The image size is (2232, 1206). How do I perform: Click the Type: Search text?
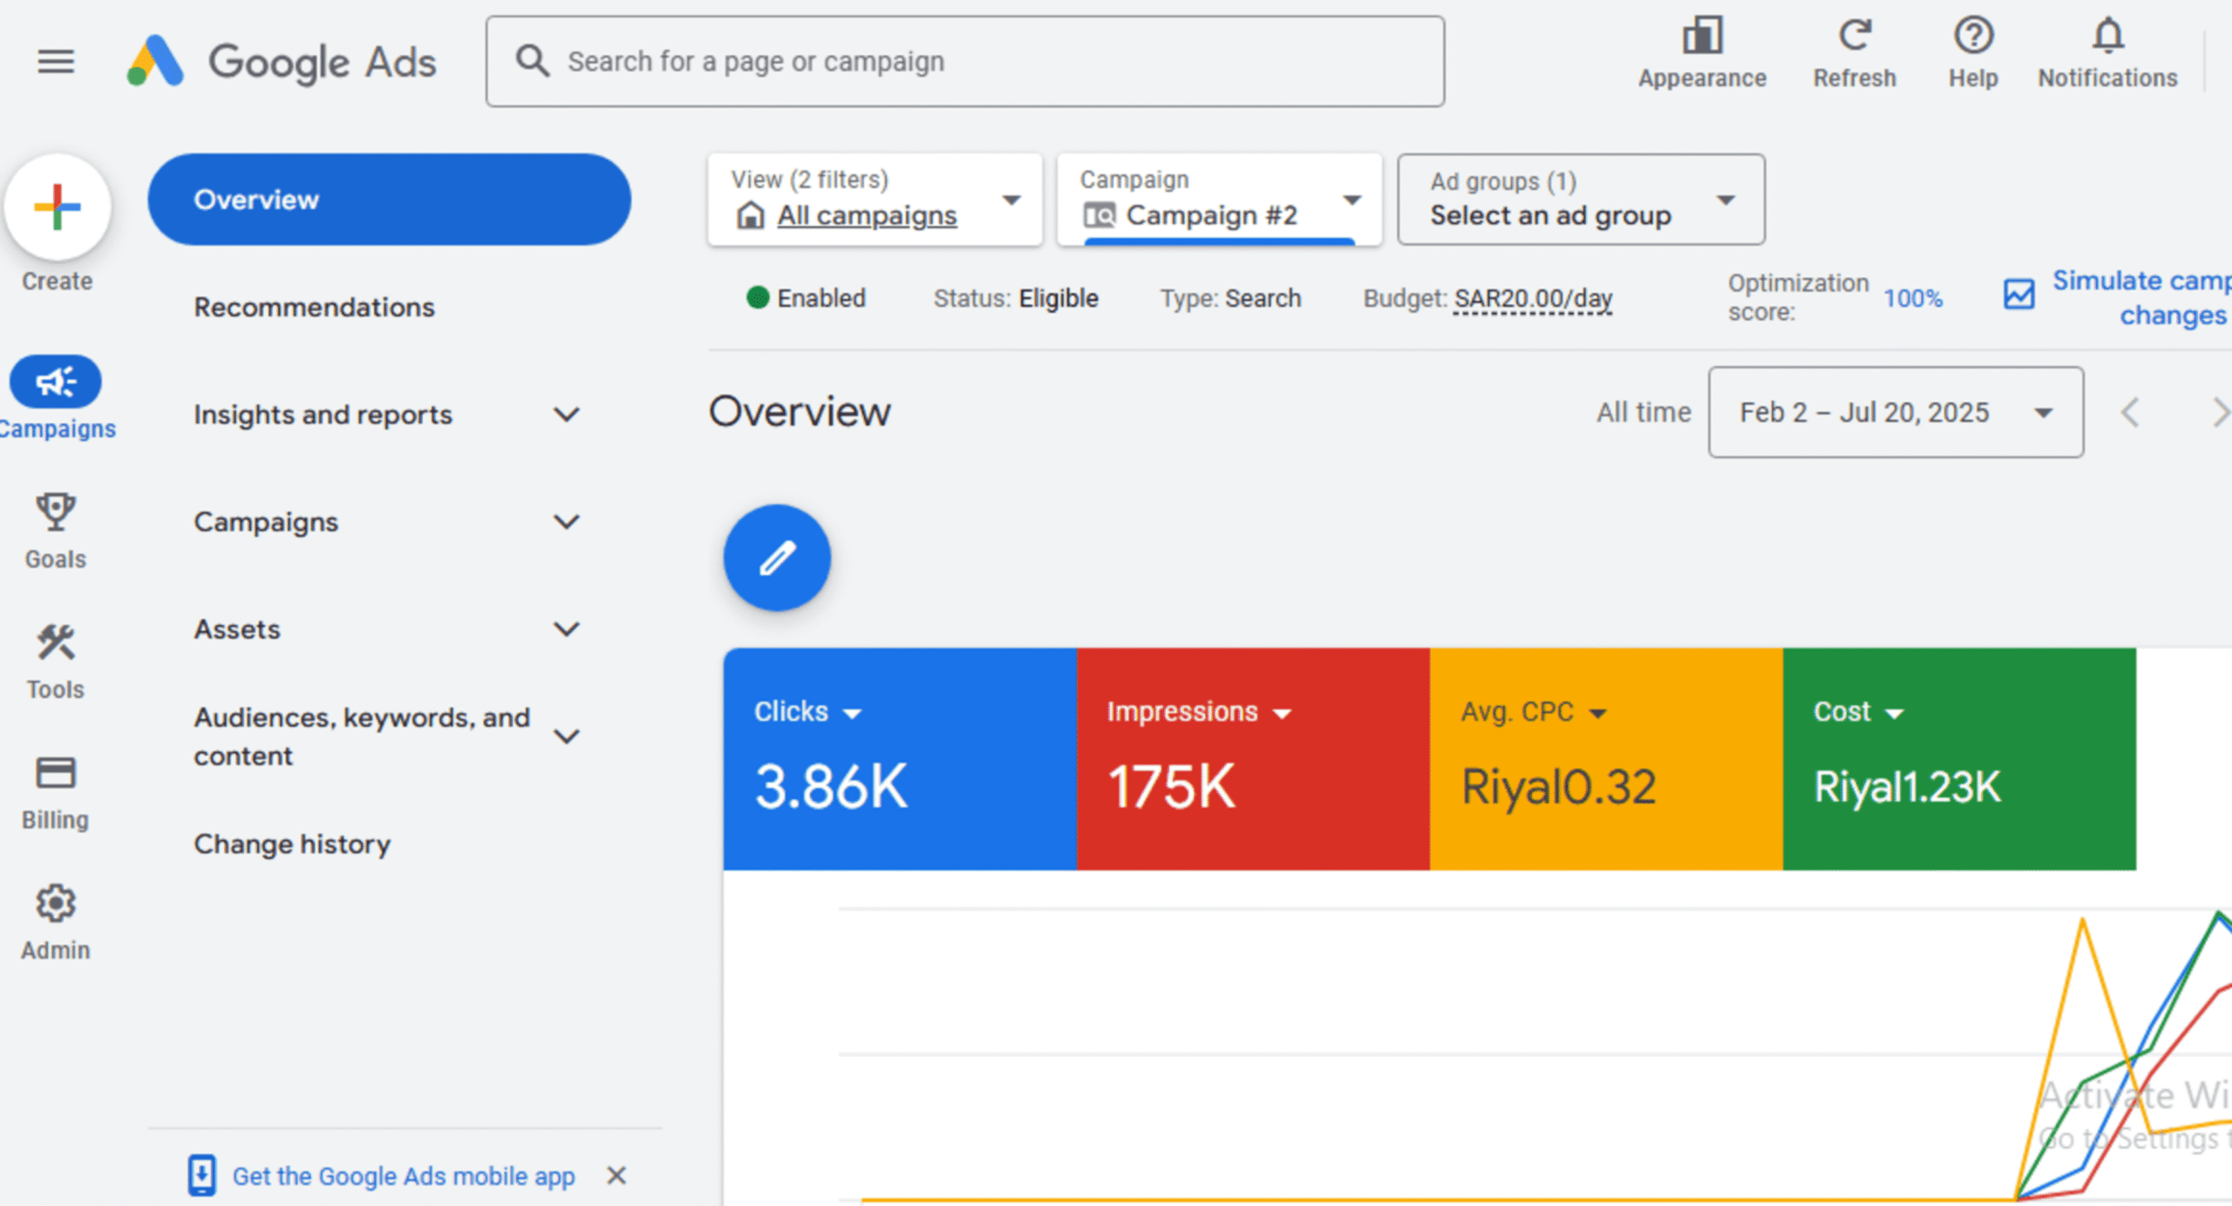point(1230,298)
